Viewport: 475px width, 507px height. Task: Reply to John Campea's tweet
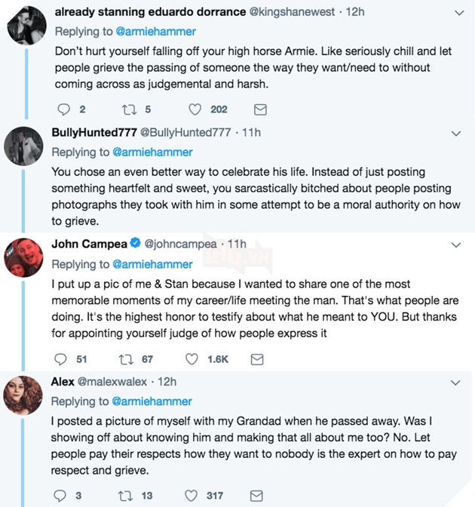(x=62, y=359)
